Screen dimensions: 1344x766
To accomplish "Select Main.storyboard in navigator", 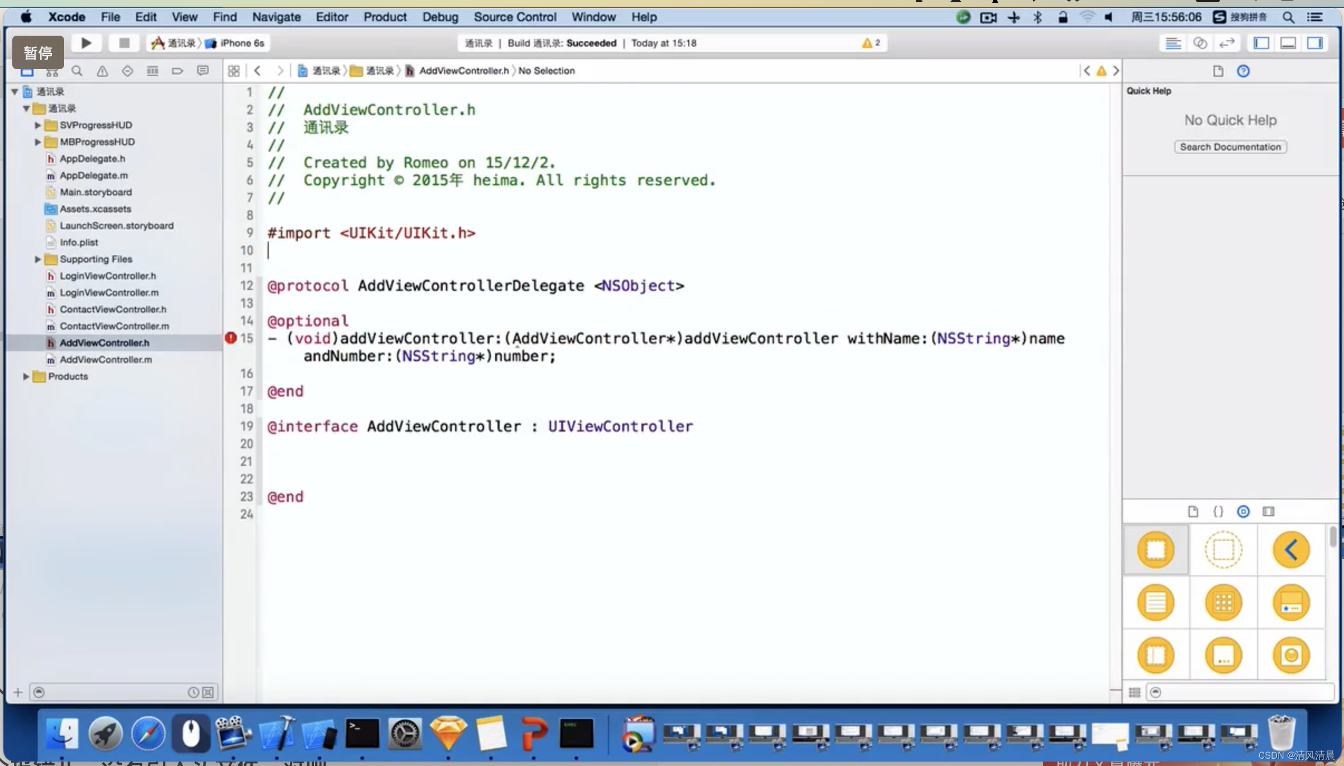I will tap(96, 192).
